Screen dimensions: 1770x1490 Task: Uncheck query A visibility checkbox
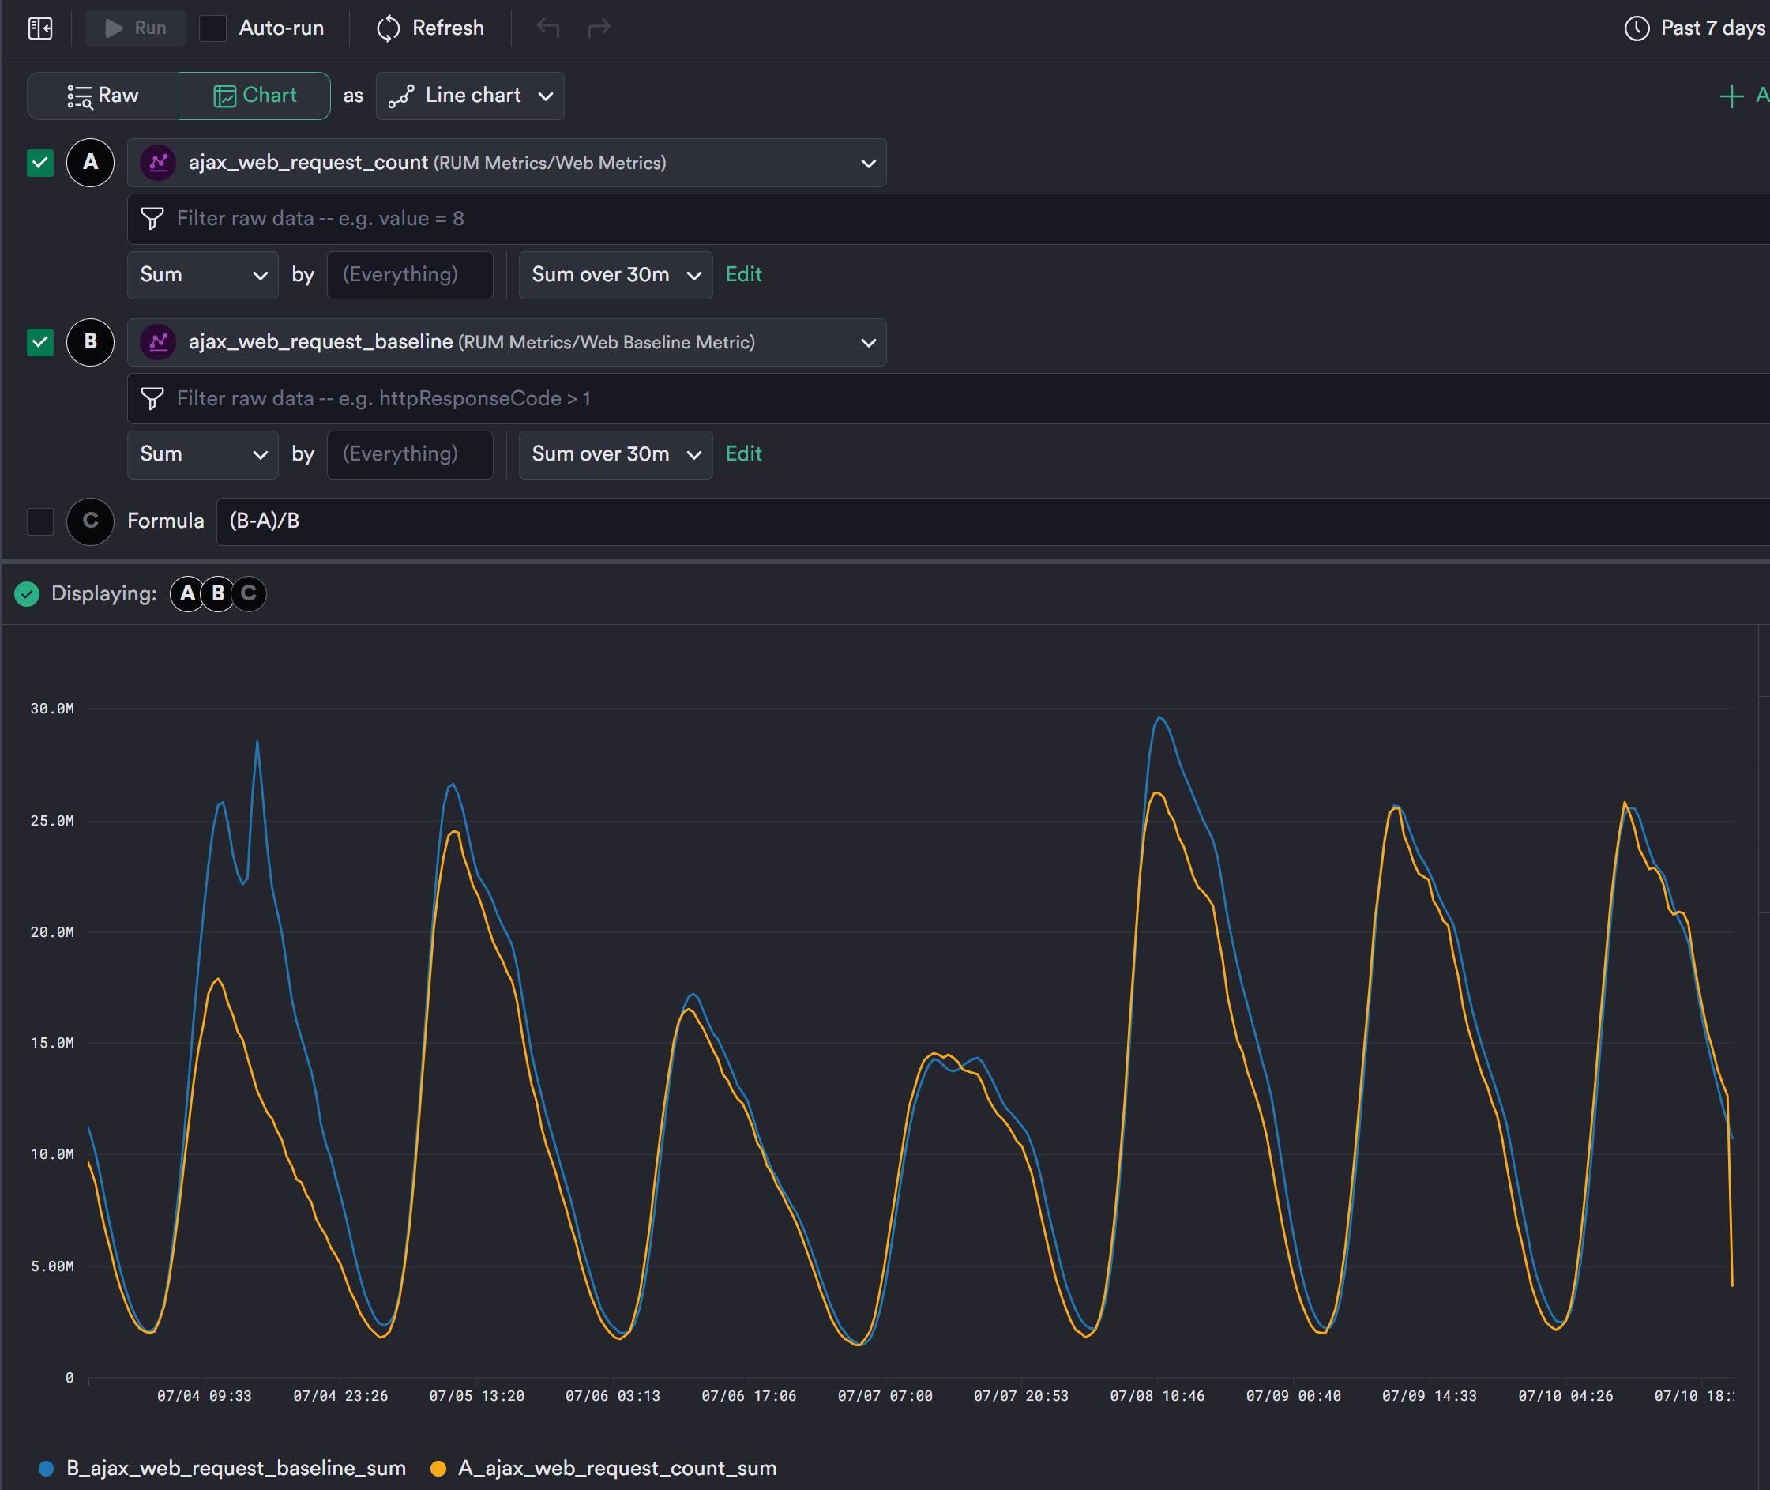(39, 162)
